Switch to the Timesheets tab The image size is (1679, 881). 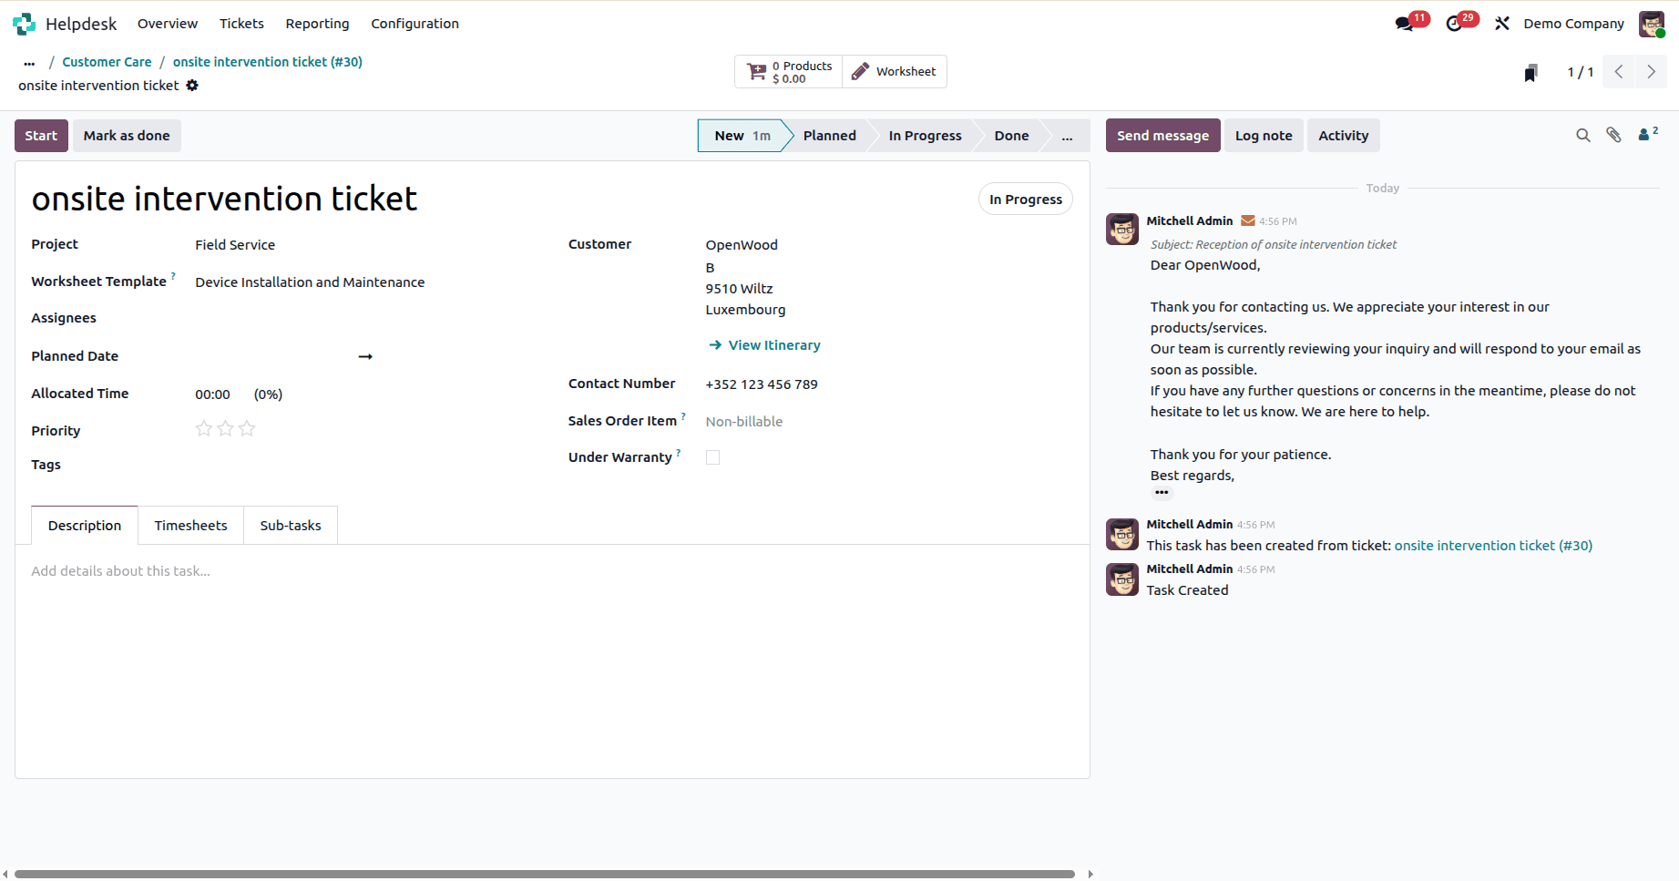point(190,525)
